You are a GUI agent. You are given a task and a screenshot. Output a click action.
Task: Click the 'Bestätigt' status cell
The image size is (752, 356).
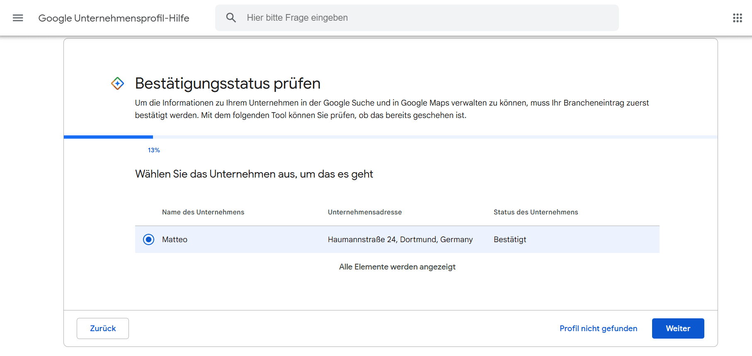(x=510, y=239)
